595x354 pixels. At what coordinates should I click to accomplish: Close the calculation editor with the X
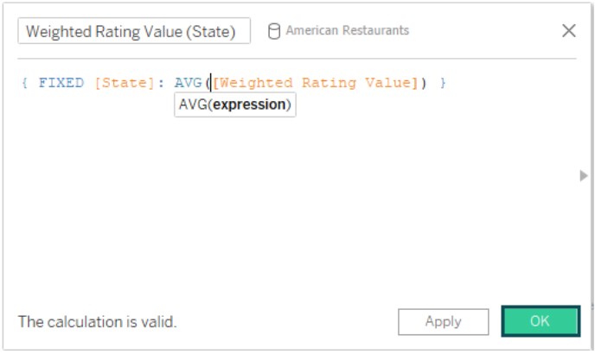click(x=569, y=31)
